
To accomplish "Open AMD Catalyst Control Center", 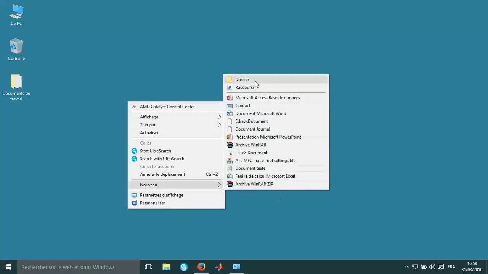I will pos(176,107).
